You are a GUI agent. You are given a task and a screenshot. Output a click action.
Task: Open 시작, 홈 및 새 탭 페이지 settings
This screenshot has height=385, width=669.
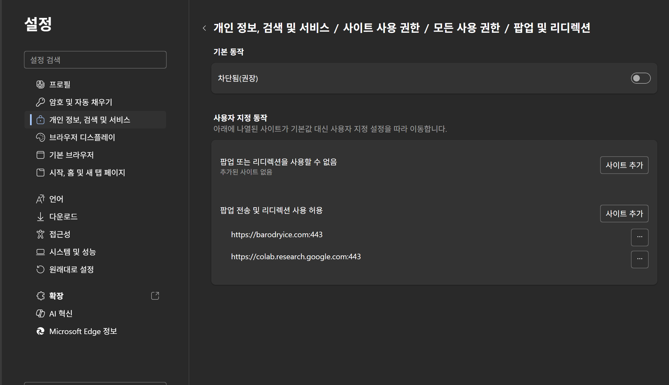[95, 173]
